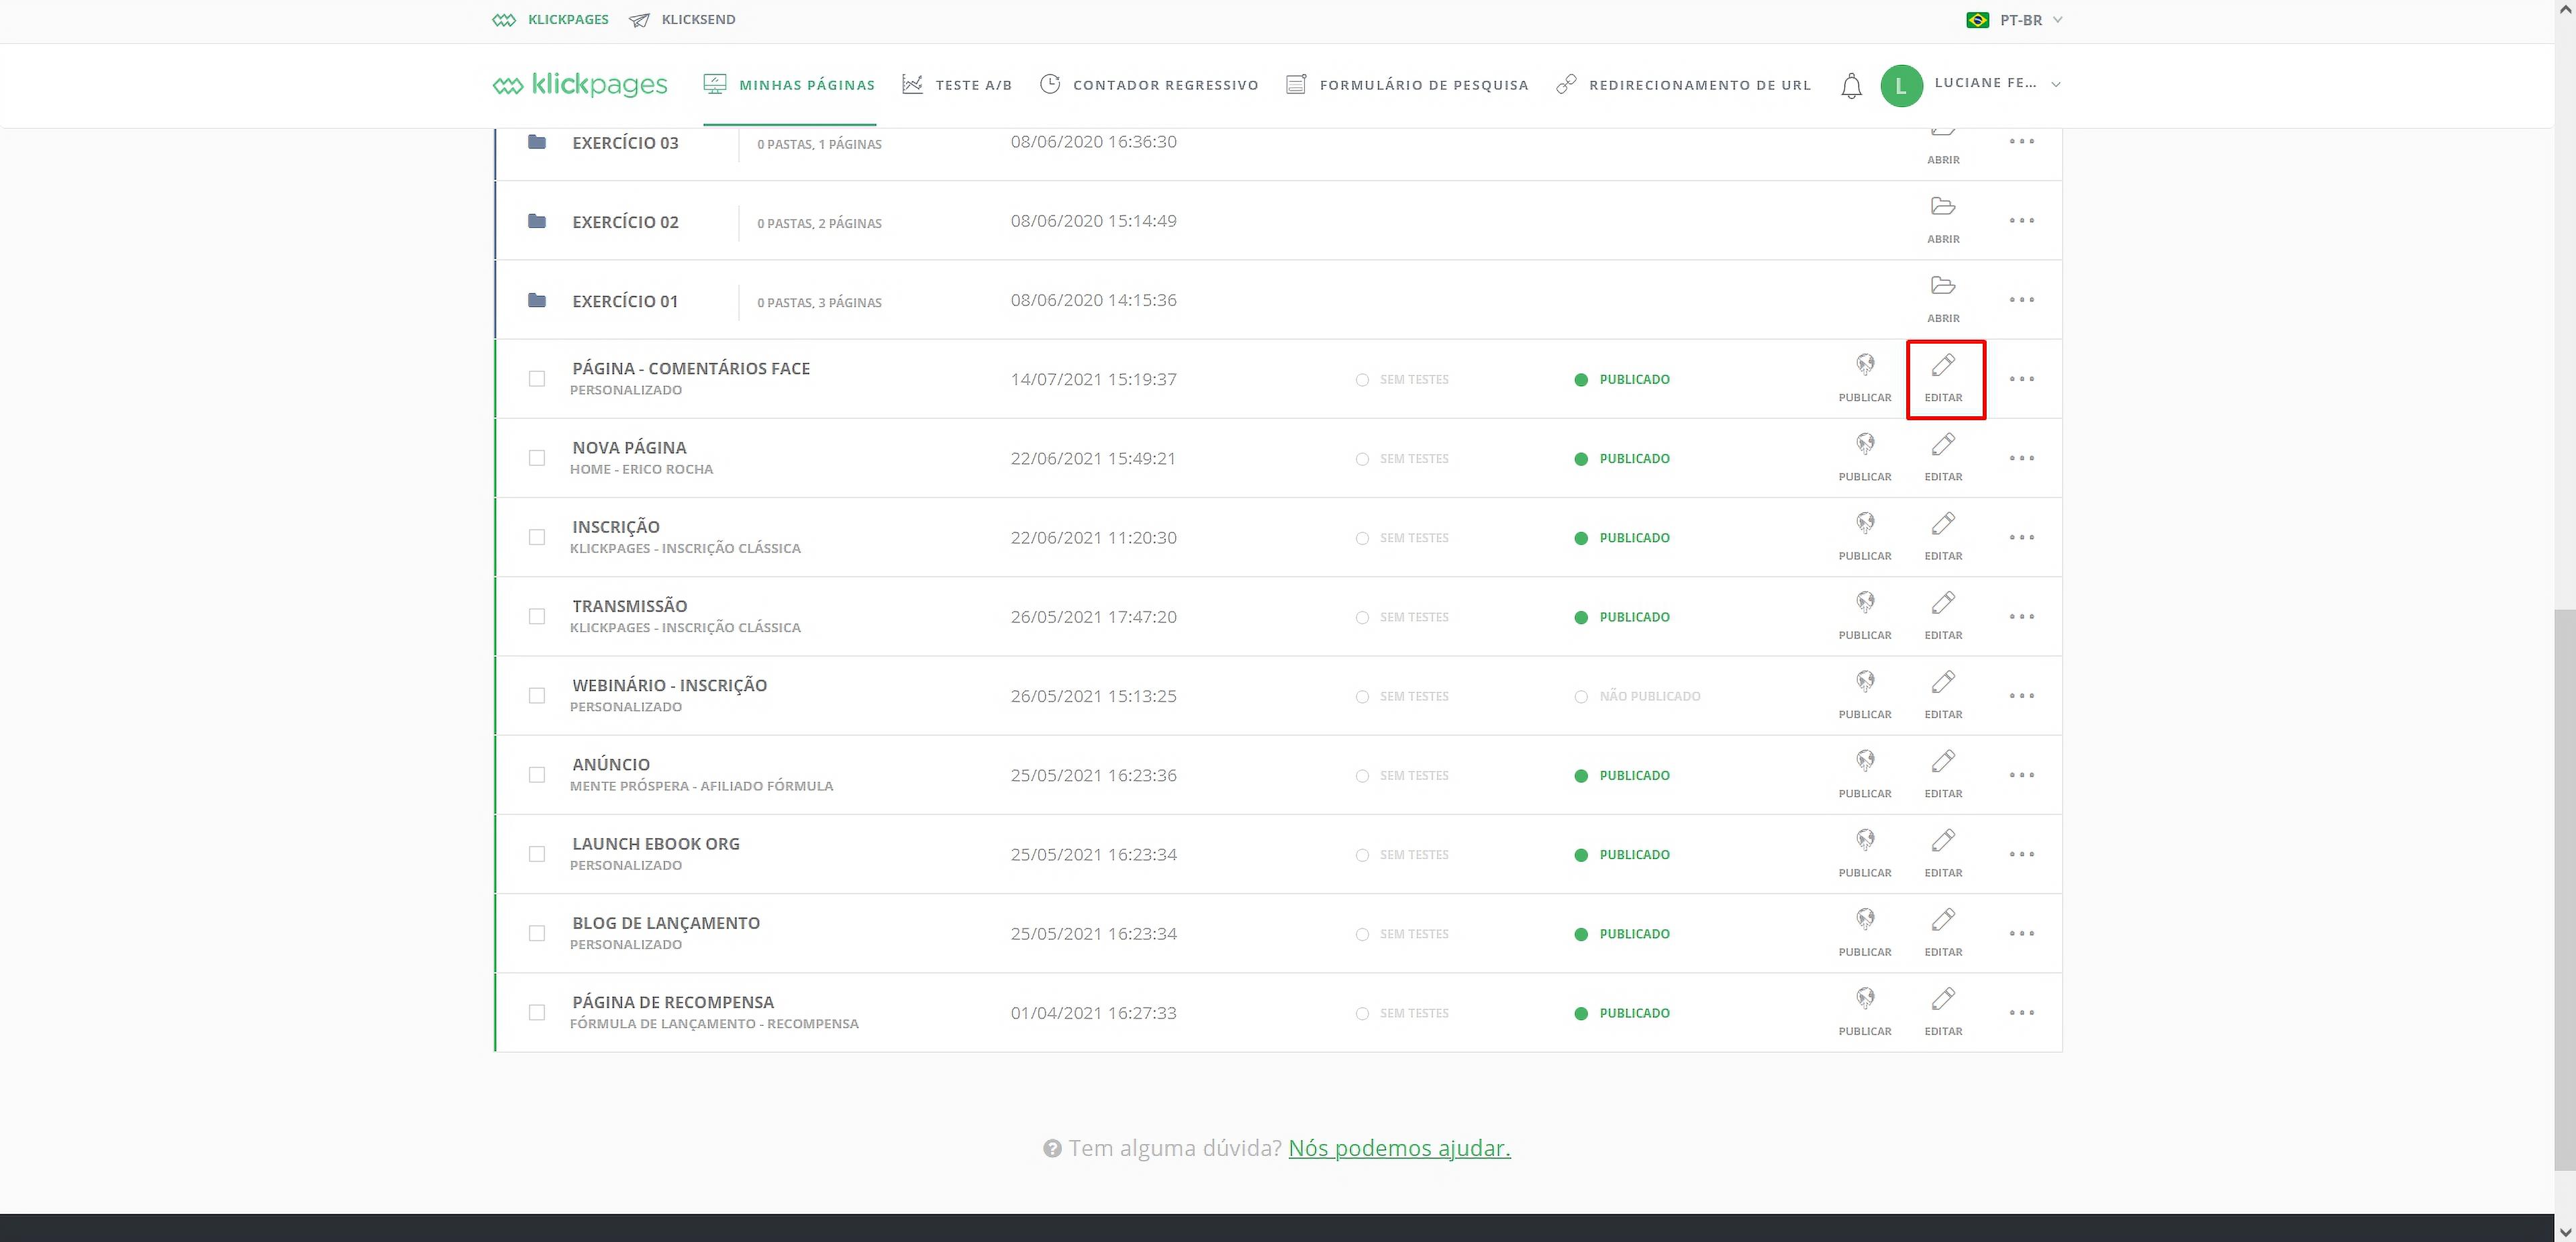Viewport: 2576px width, 1242px height.
Task: Switch to KLICKSEND product
Action: [682, 20]
